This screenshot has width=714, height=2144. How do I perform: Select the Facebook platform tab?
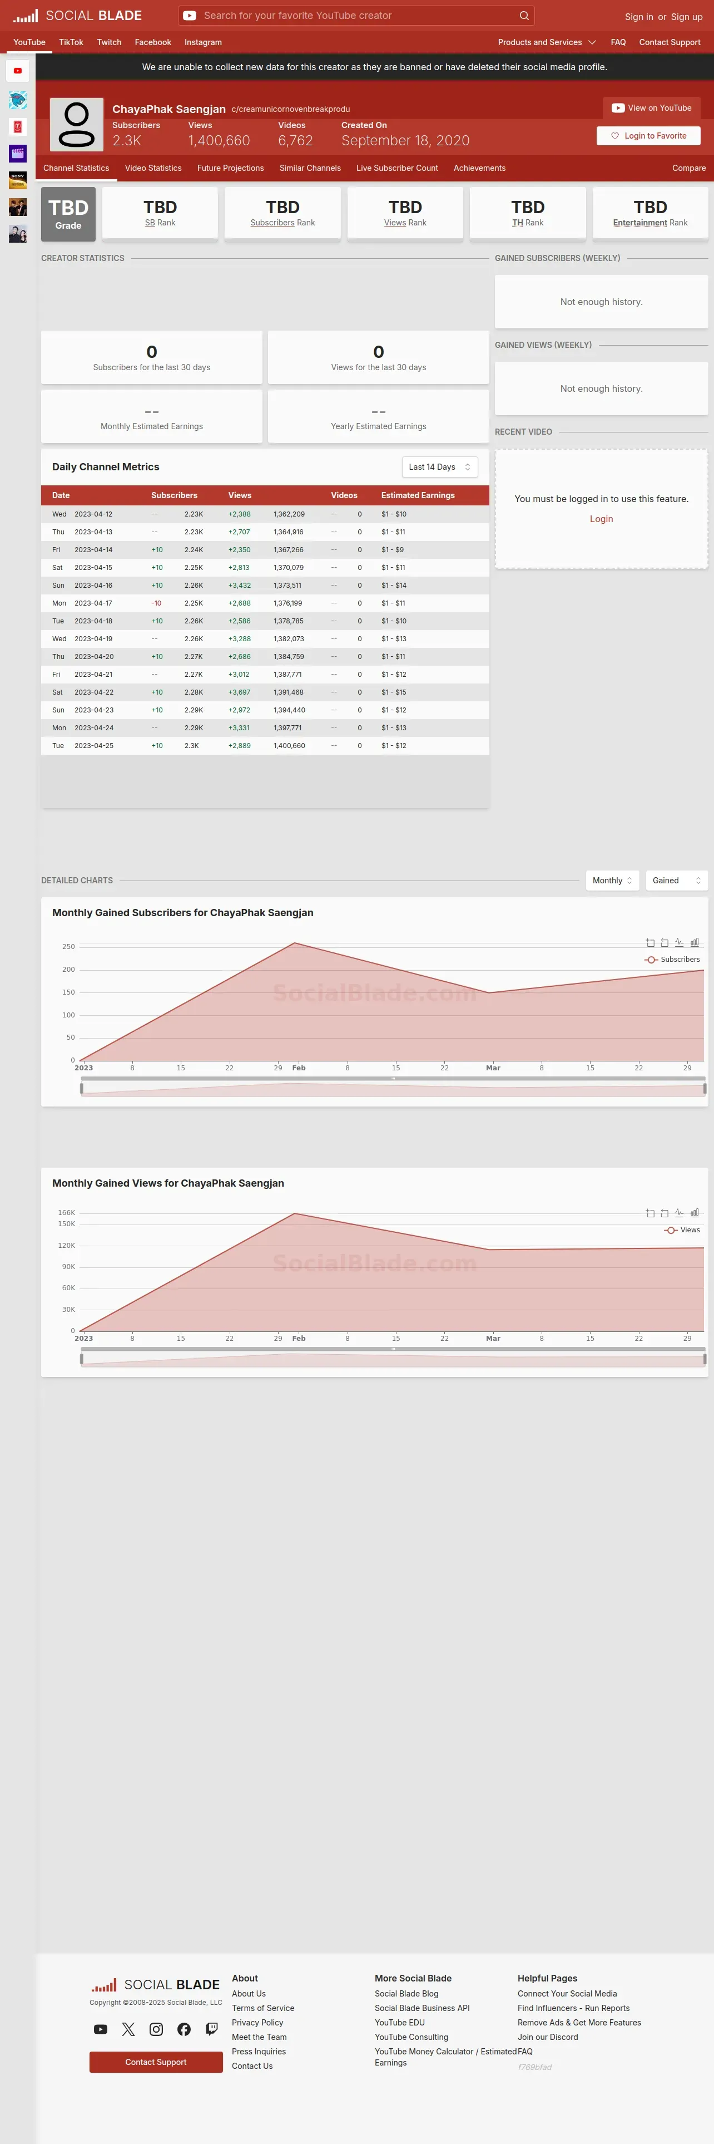point(153,42)
